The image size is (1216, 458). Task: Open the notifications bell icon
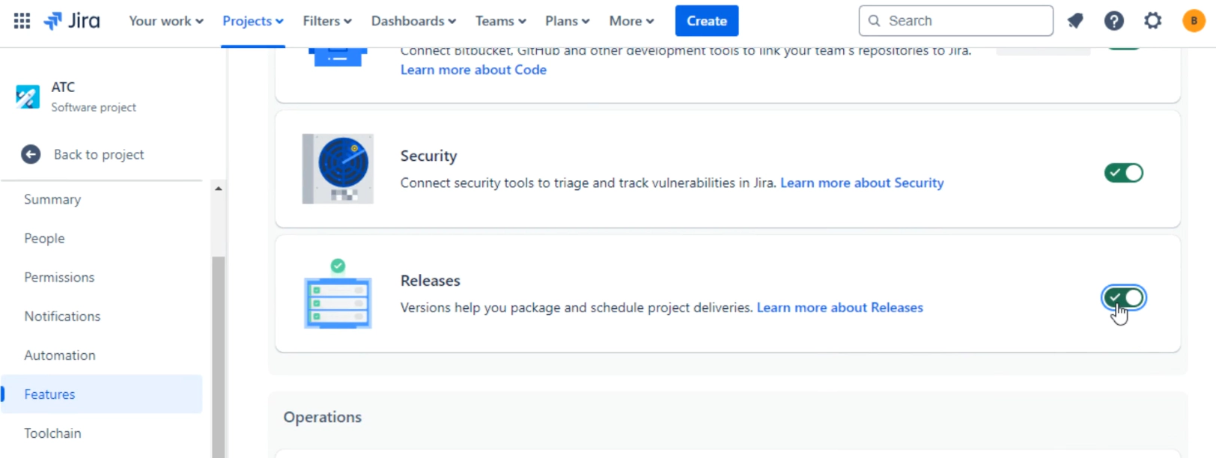coord(1075,21)
